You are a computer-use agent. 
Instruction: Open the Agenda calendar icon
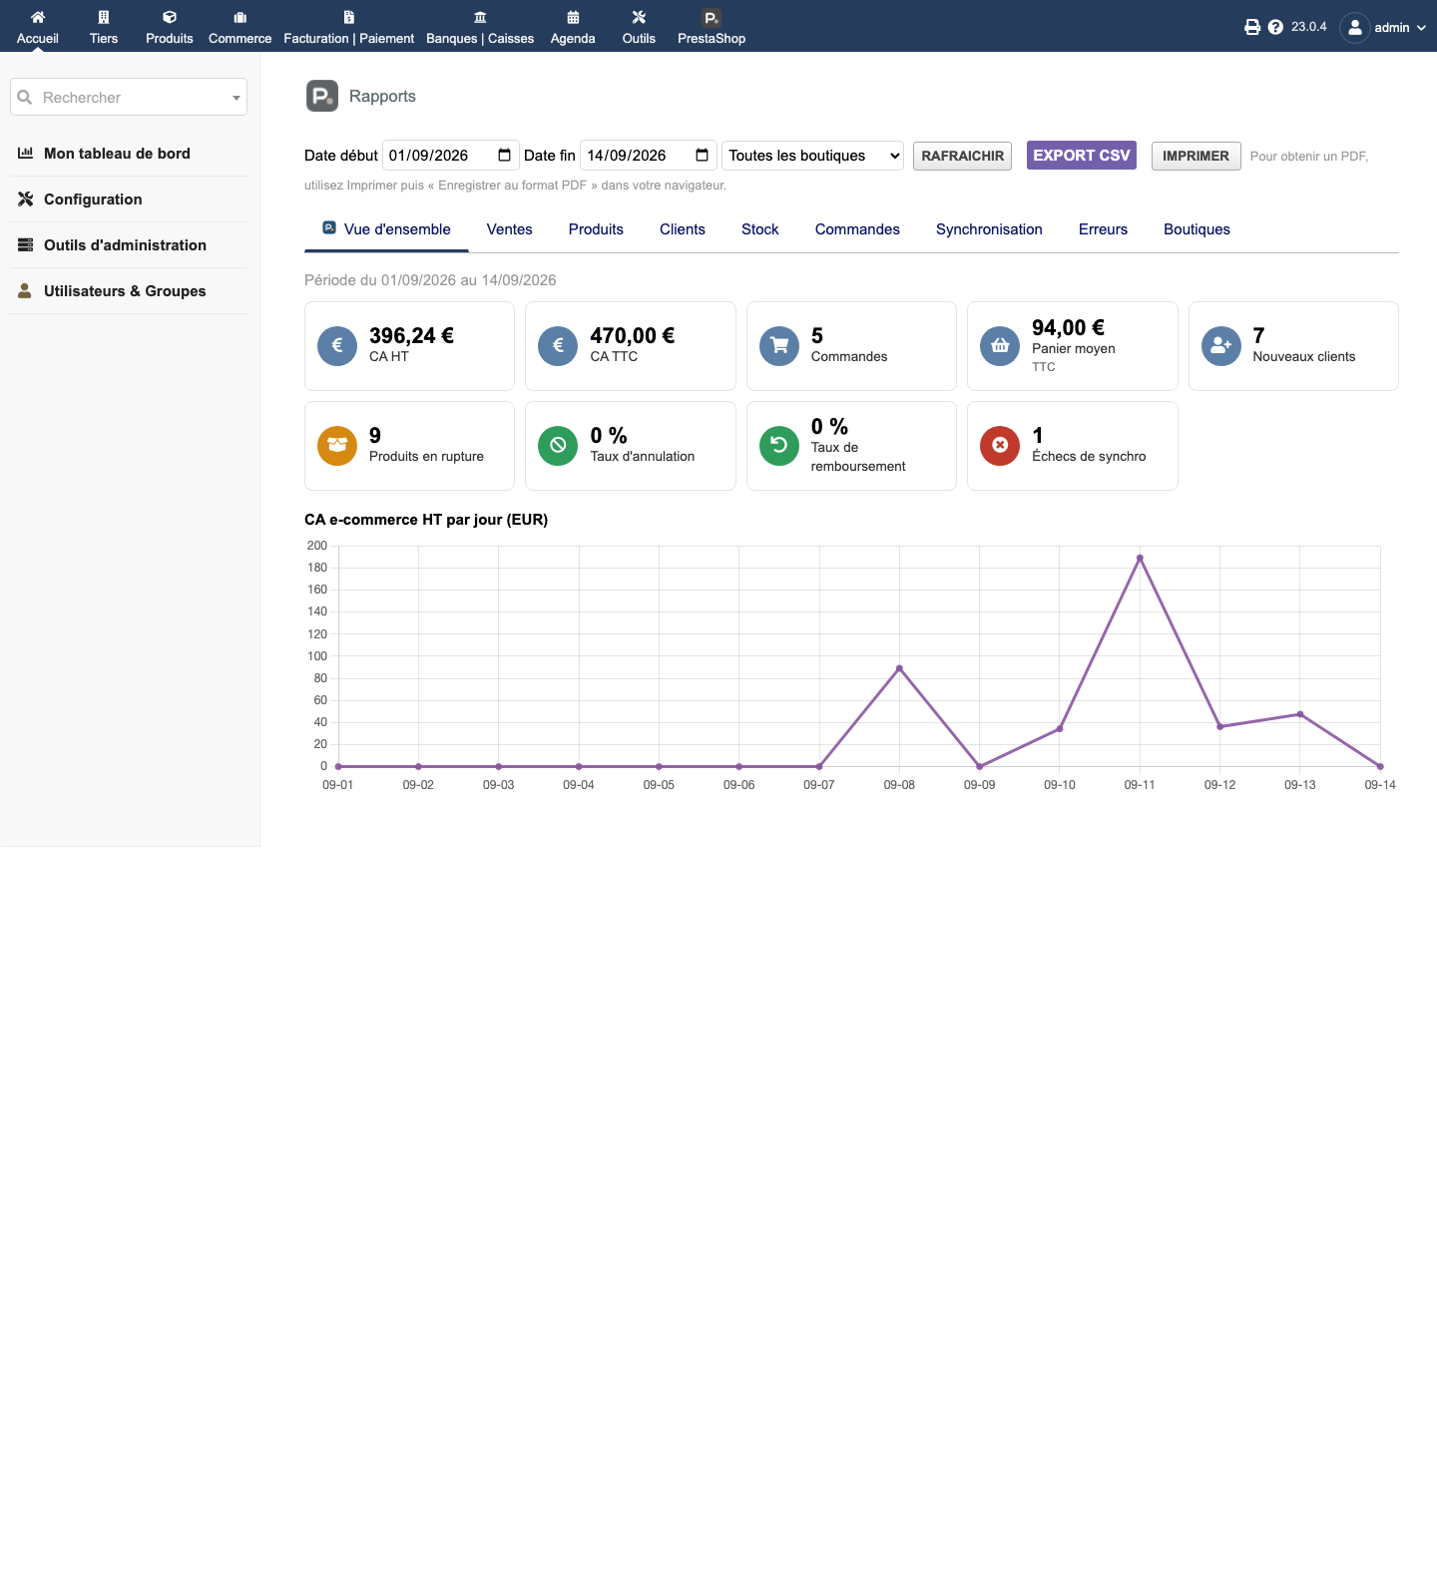click(x=573, y=17)
